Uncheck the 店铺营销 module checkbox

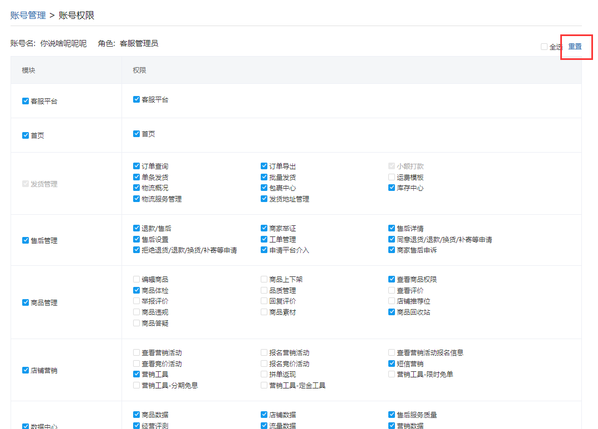click(x=26, y=370)
